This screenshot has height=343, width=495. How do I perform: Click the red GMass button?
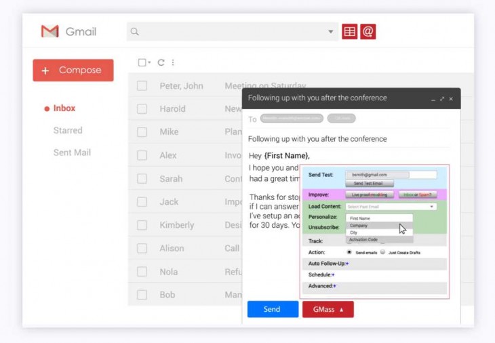pyautogui.click(x=328, y=310)
